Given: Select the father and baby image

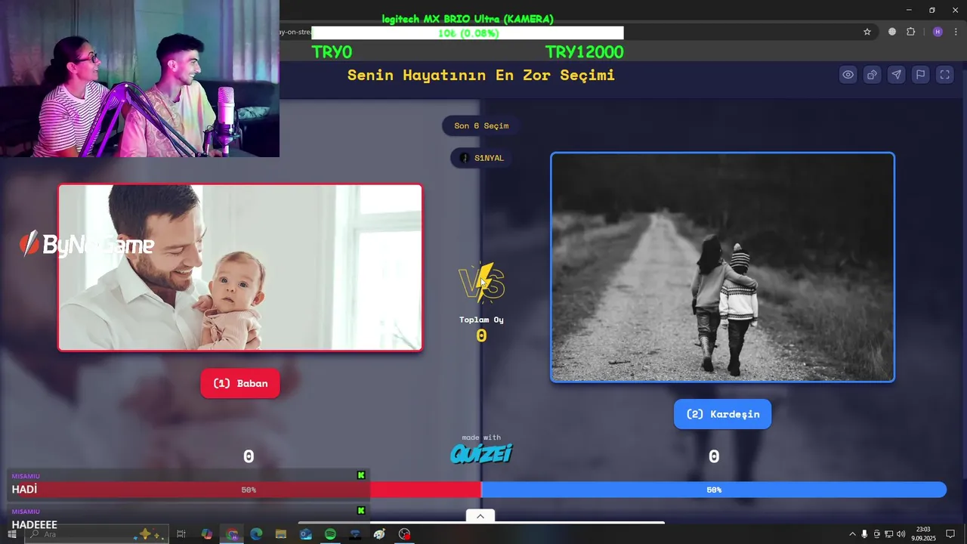Looking at the screenshot, I should 240,267.
